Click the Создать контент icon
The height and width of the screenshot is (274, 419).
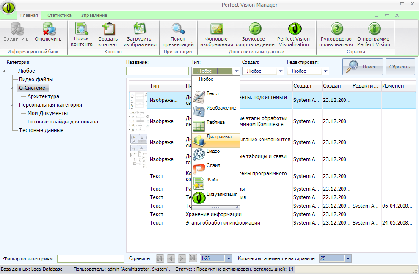108,29
